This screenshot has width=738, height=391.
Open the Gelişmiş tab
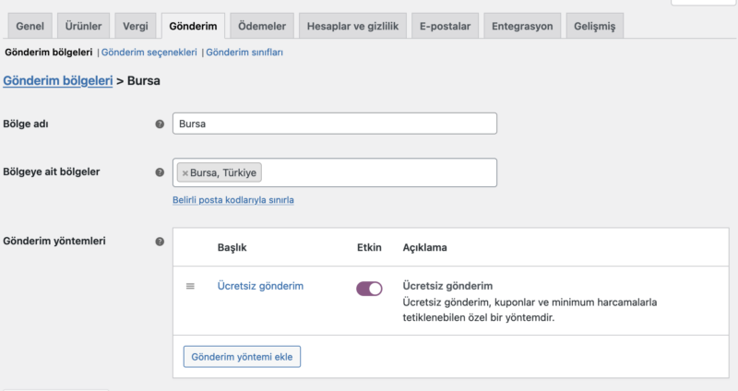pos(593,27)
